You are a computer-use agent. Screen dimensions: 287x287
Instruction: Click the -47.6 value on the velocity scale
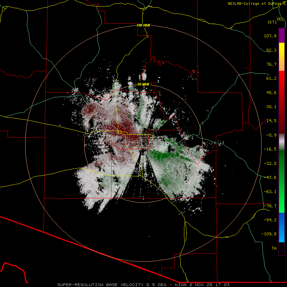point(270,178)
